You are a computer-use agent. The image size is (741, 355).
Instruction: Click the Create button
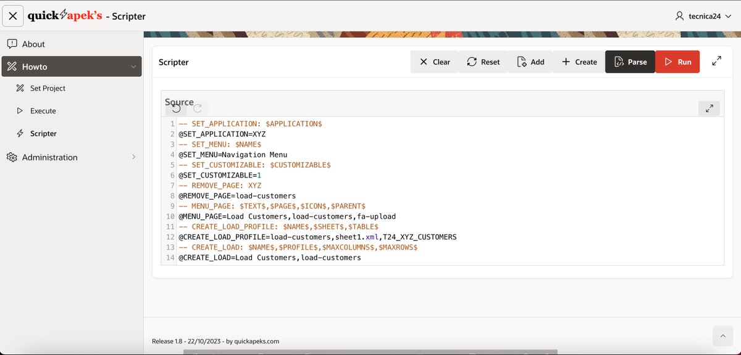[x=579, y=62]
